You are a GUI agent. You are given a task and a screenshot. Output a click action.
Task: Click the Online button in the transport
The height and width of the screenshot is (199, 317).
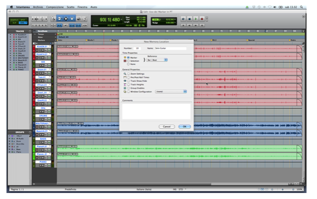click(183, 19)
